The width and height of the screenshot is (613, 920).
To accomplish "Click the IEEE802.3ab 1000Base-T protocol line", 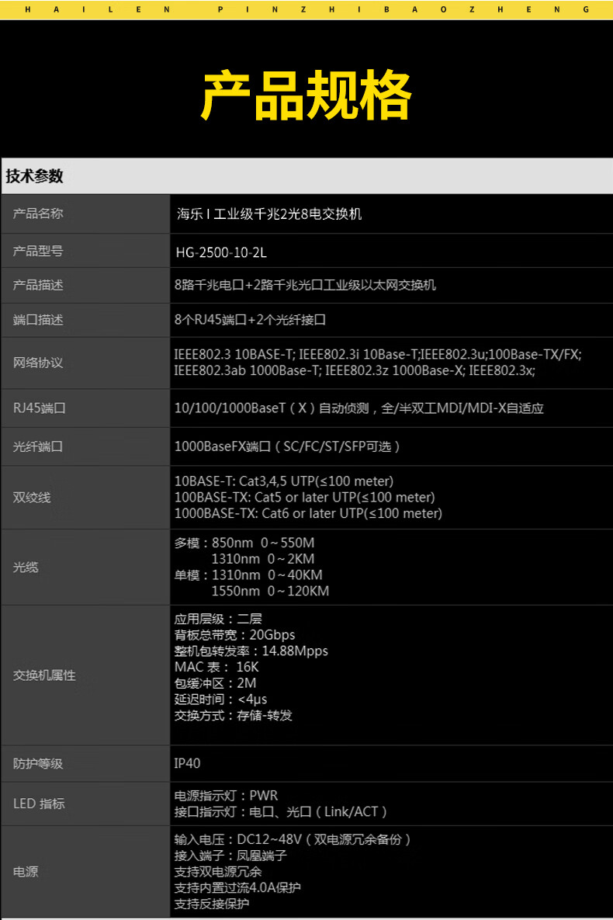I will point(355,371).
